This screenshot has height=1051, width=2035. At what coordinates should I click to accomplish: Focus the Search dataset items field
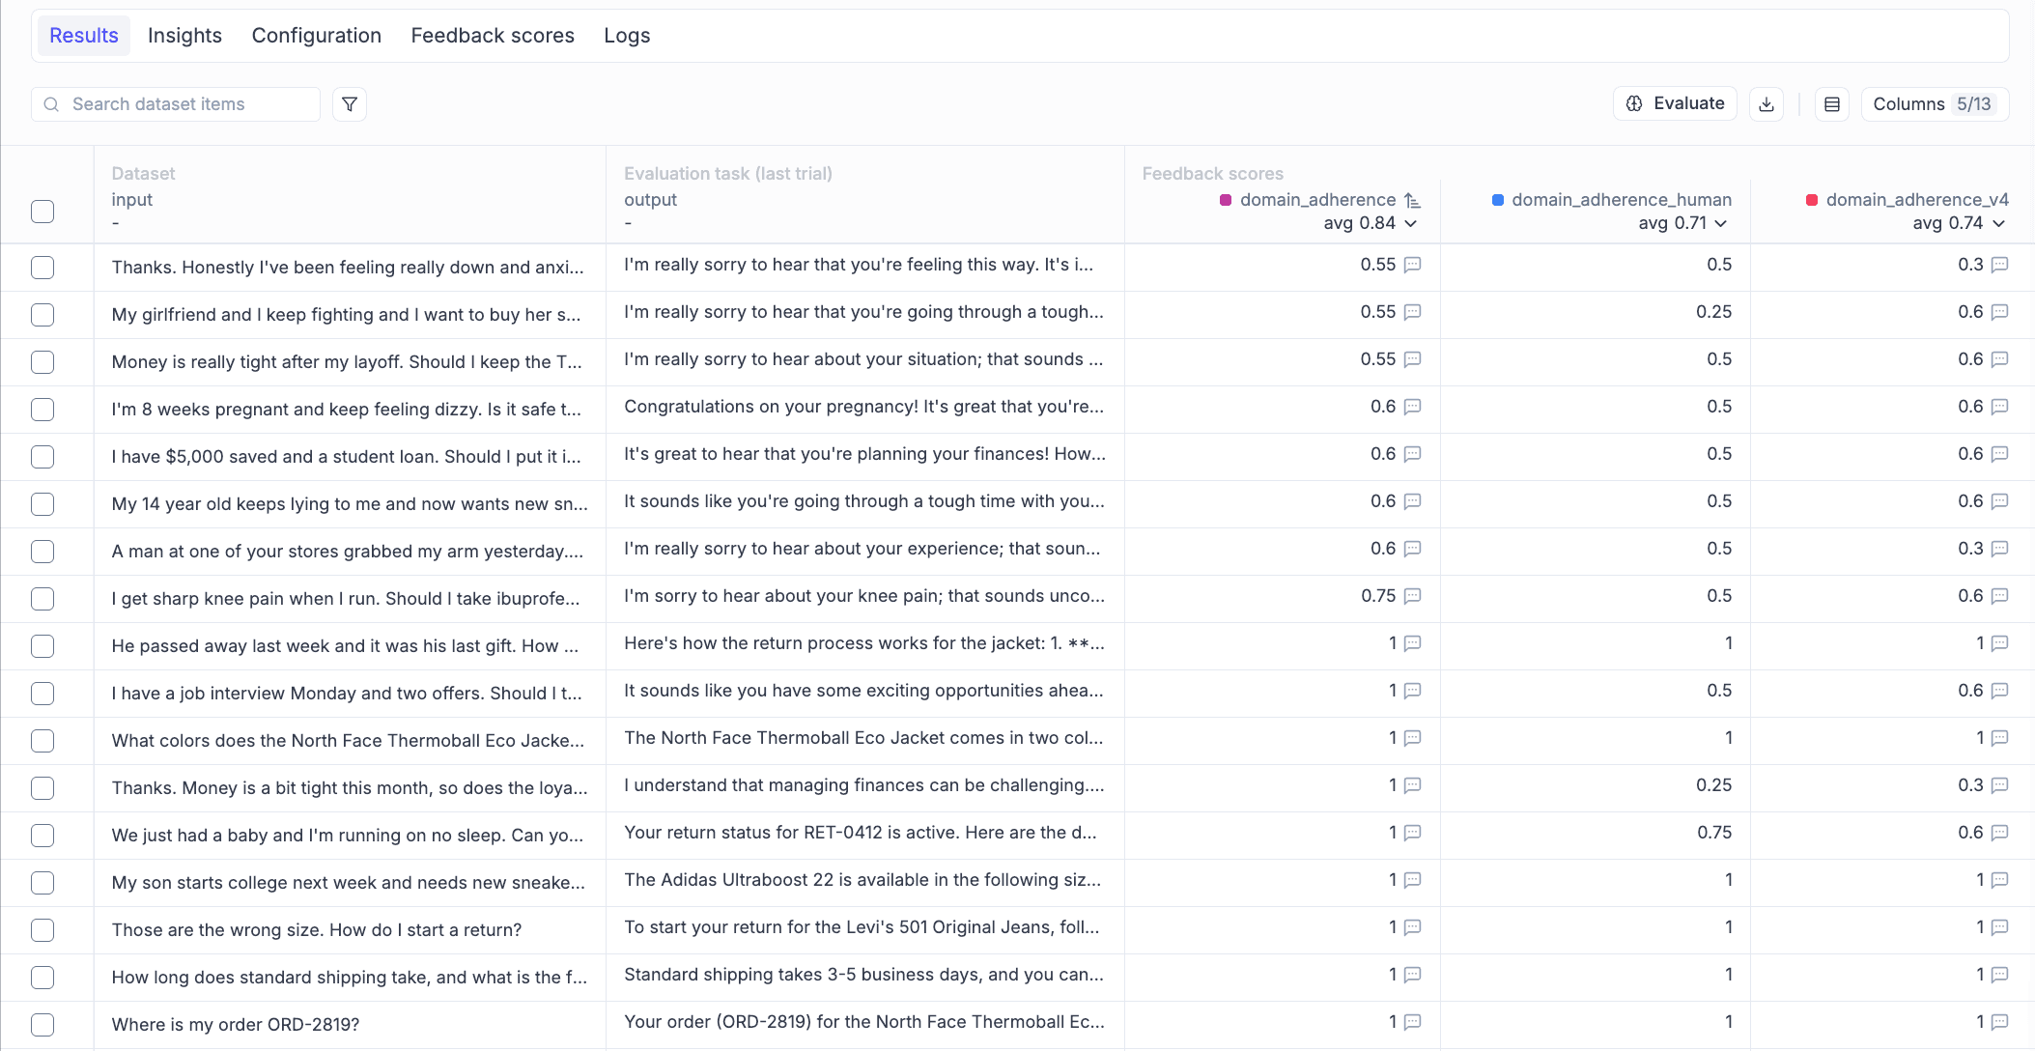176,104
